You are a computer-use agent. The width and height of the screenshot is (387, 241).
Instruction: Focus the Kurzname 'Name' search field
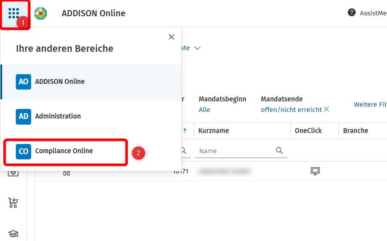[241, 151]
